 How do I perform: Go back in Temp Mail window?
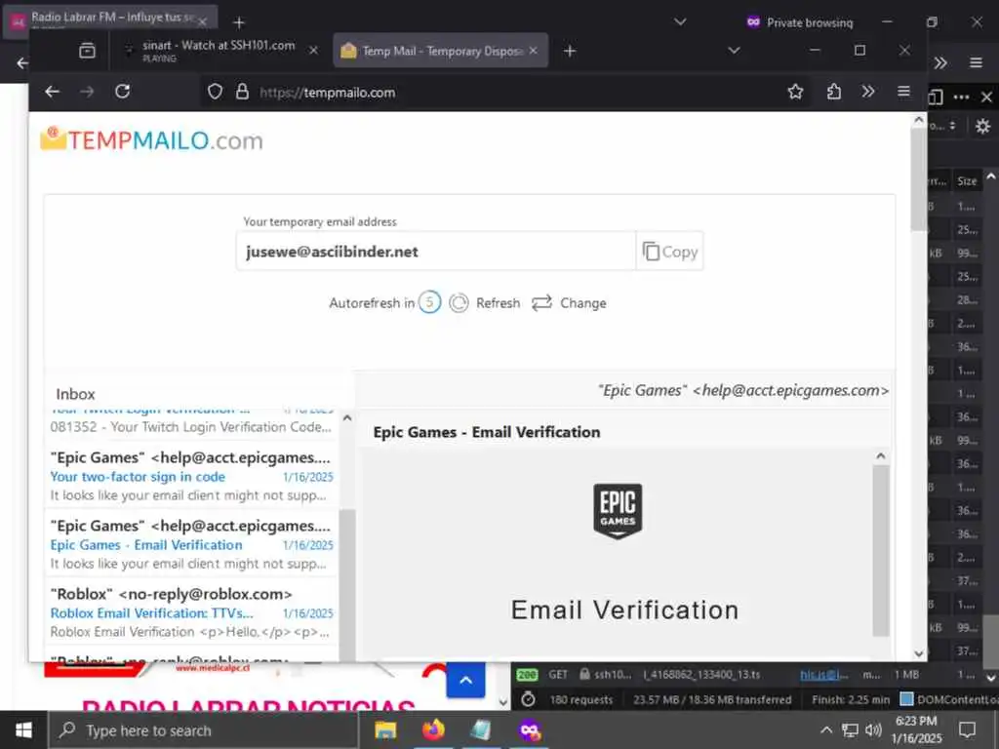point(53,92)
